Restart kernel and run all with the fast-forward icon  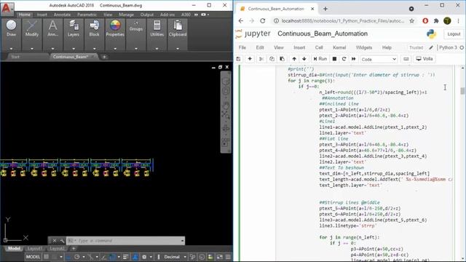click(x=354, y=59)
